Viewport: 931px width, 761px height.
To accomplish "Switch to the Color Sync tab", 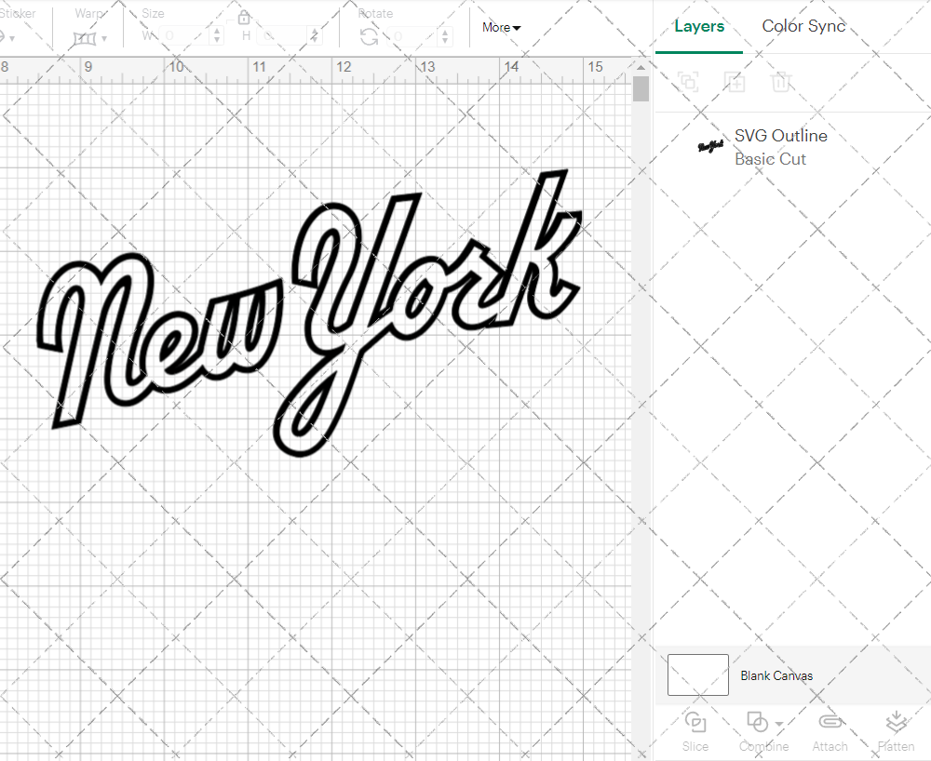I will click(x=803, y=26).
